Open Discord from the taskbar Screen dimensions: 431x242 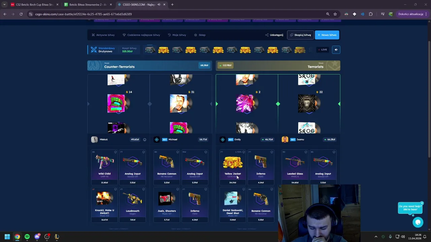[x=37, y=237]
